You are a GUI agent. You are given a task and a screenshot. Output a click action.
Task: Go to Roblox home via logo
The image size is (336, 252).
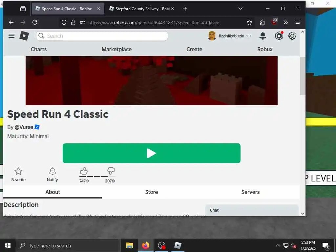24,36
